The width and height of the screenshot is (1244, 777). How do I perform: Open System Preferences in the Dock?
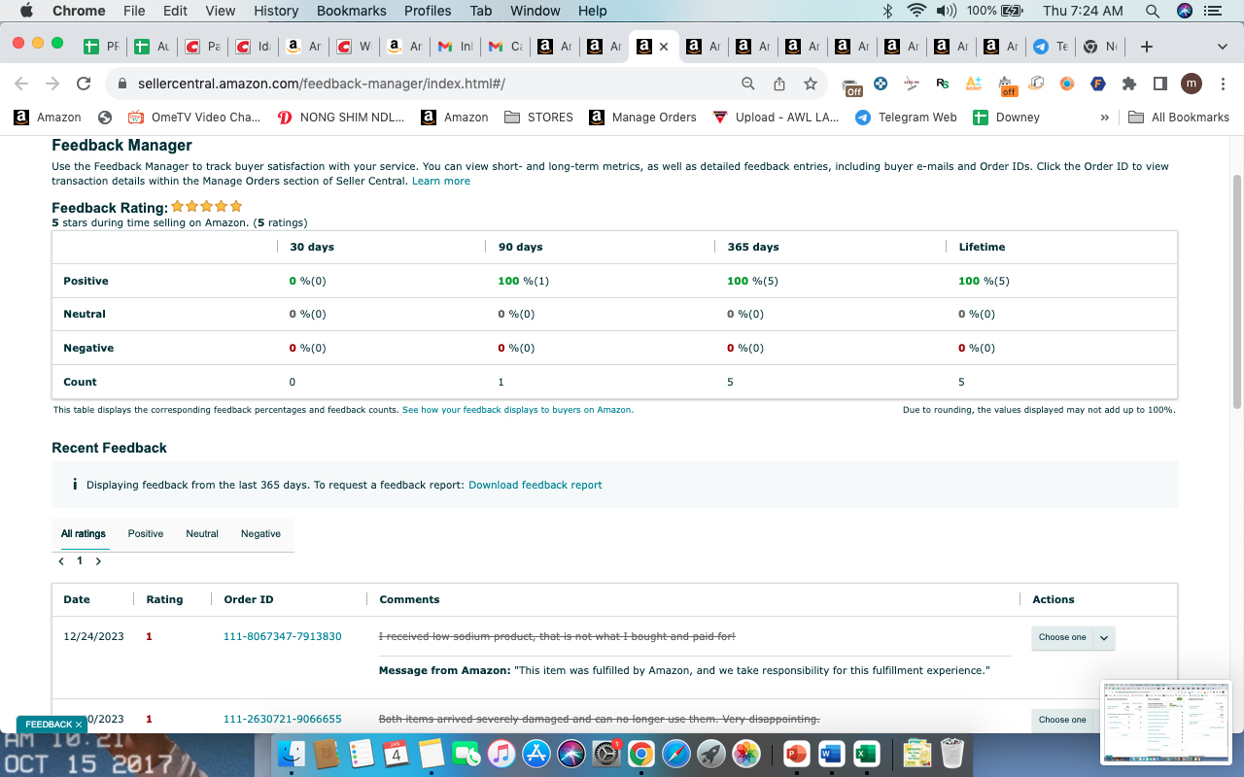(606, 754)
